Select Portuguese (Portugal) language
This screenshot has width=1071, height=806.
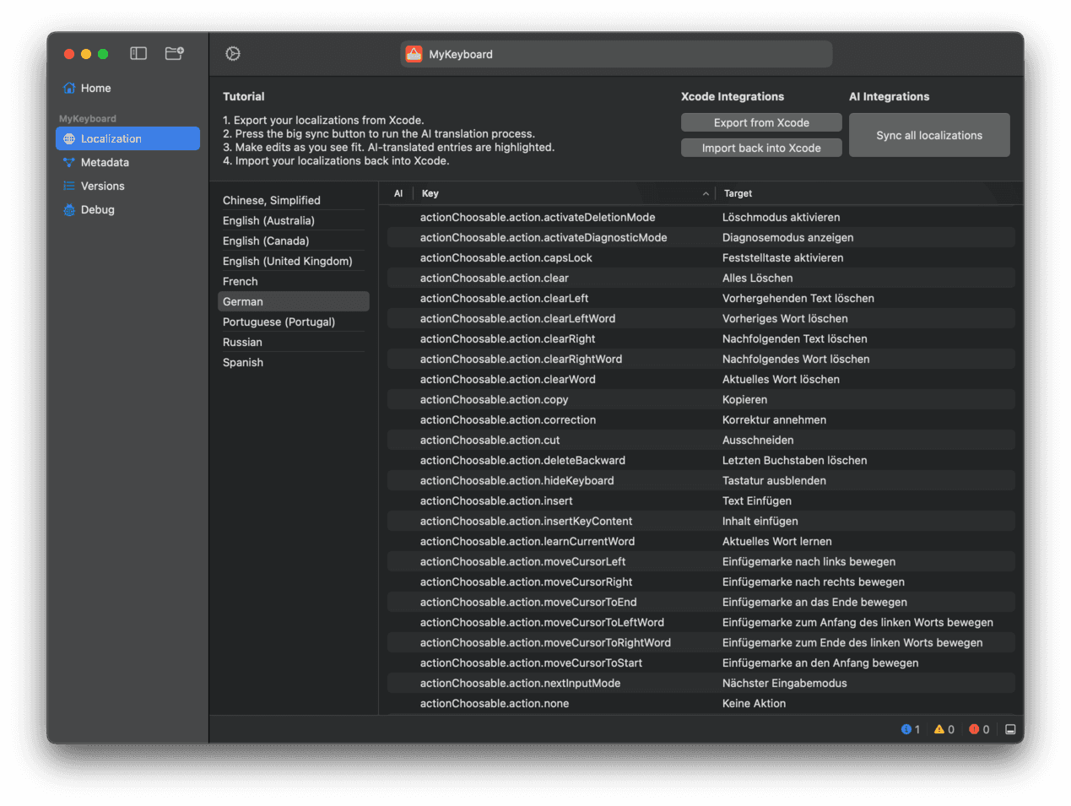tap(293, 322)
